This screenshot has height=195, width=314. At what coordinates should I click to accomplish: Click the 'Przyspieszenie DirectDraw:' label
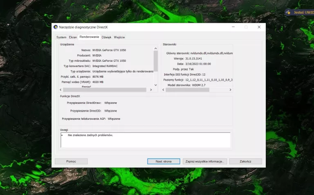(84, 103)
